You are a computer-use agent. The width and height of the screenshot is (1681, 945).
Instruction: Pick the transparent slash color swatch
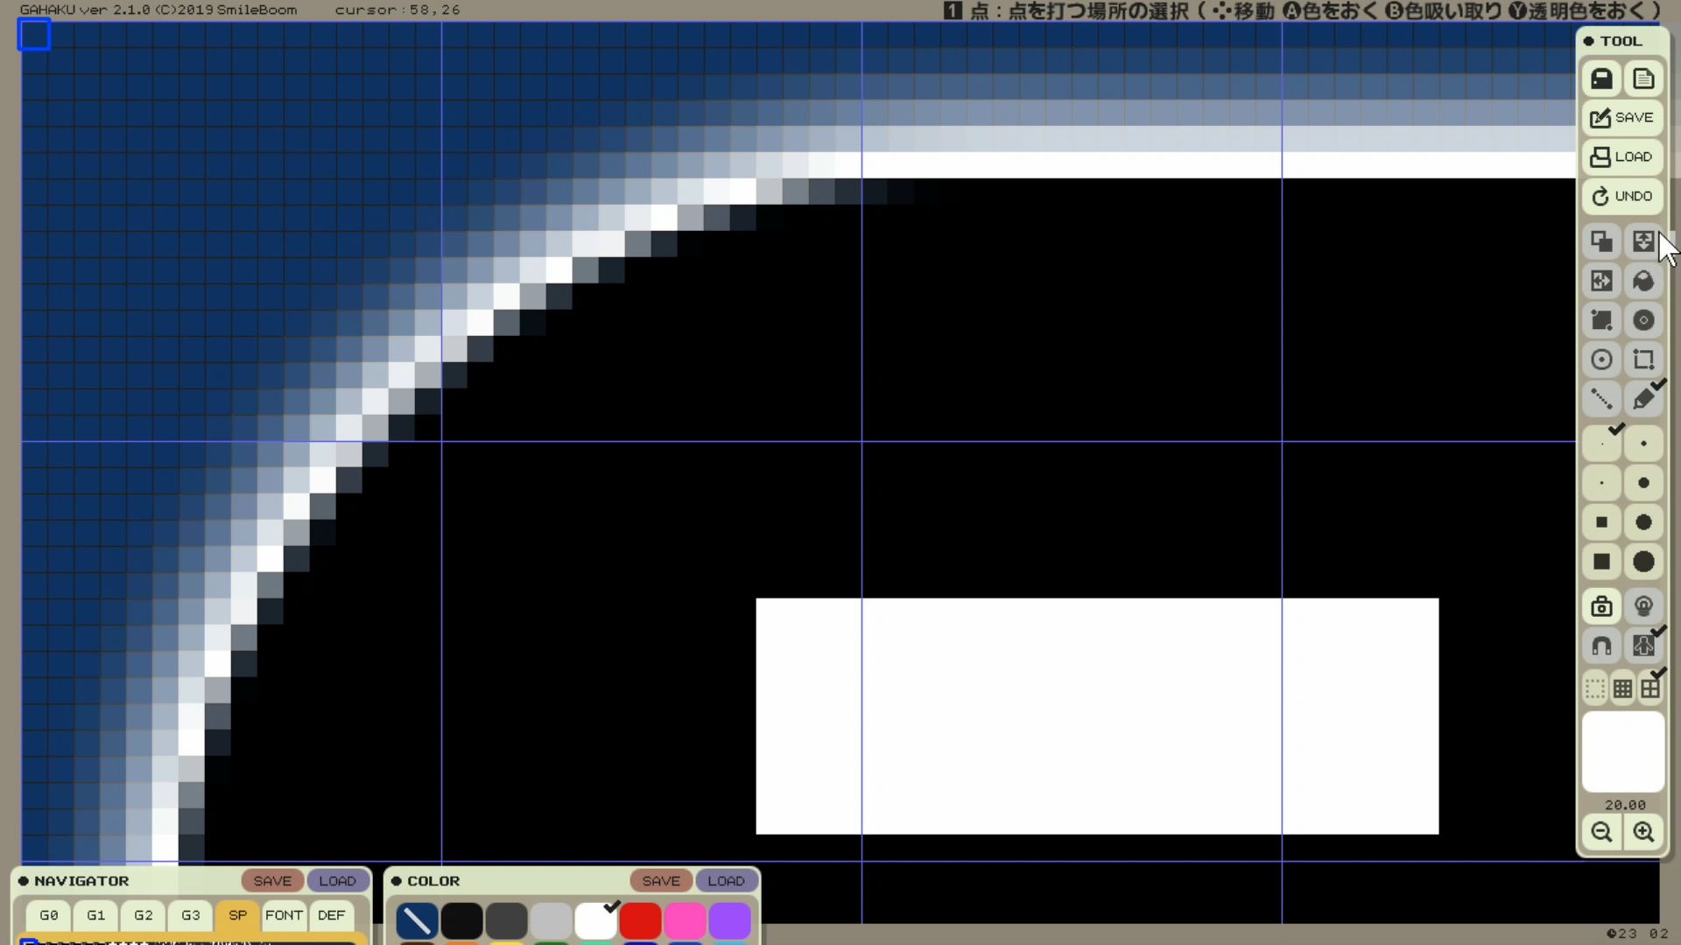[417, 920]
